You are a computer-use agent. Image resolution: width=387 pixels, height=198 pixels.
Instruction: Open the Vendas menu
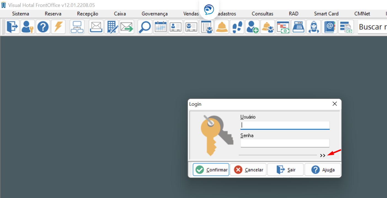pyautogui.click(x=191, y=14)
